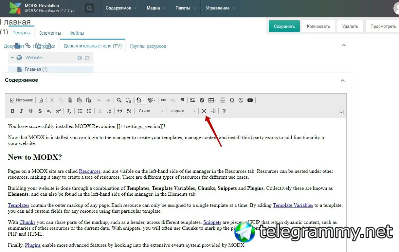Image resolution: width=399 pixels, height=252 pixels.
Task: Collapse the Содержимое section
Action: [x=343, y=81]
